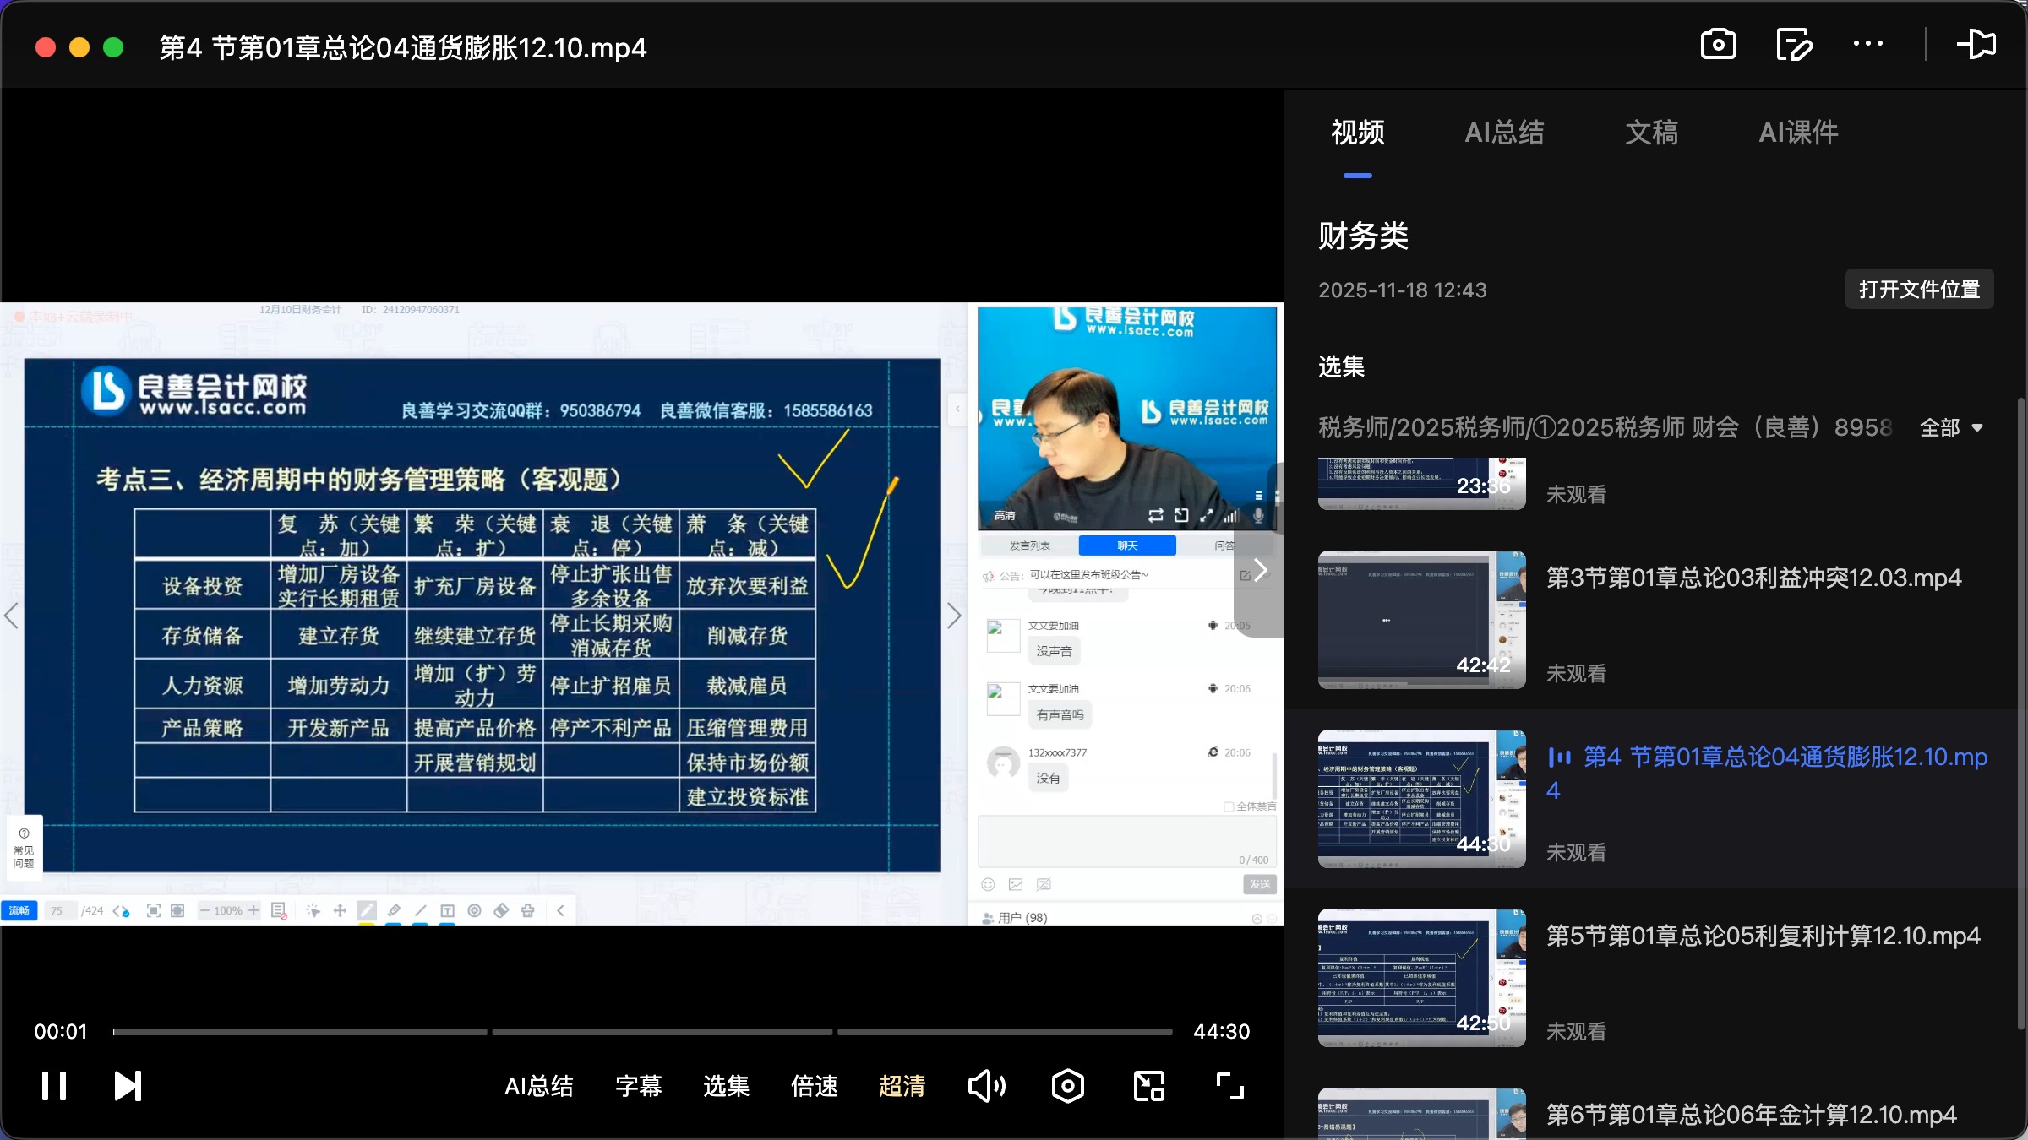Check the 全体禁言 checkbox in chat
The width and height of the screenshot is (2028, 1140).
click(x=1228, y=806)
